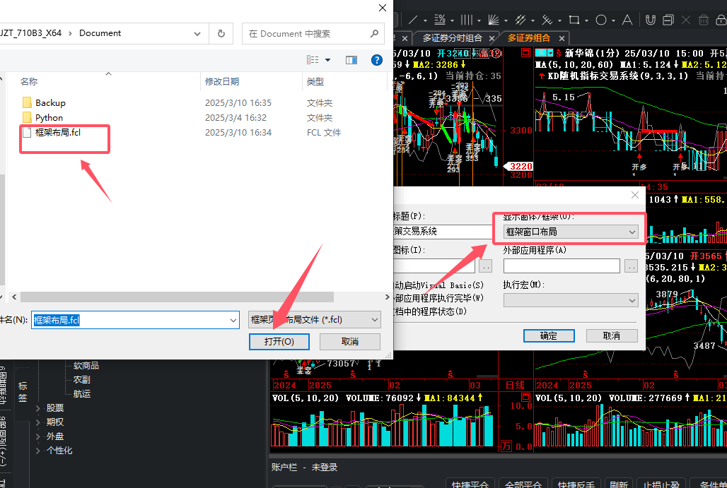The image size is (727, 488).
Task: Click the 打开(O) button
Action: [x=279, y=342]
